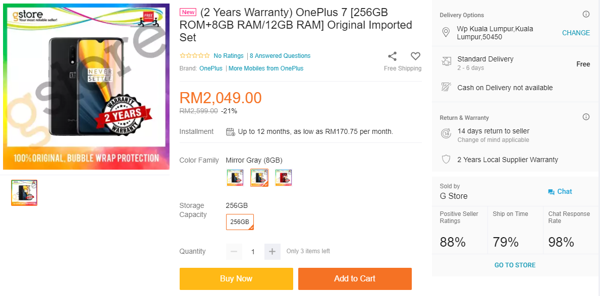Select the product thumbnail below main image
This screenshot has width=600, height=296.
pyautogui.click(x=24, y=193)
